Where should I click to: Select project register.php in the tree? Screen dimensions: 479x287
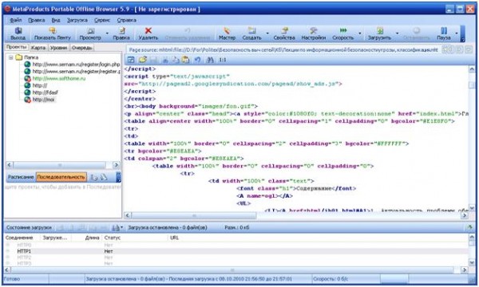coord(77,72)
